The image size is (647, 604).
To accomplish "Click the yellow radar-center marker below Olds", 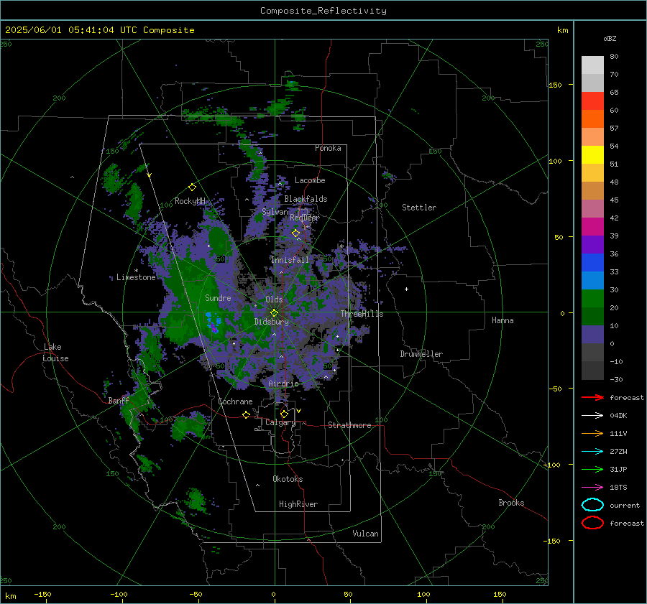I will [274, 313].
